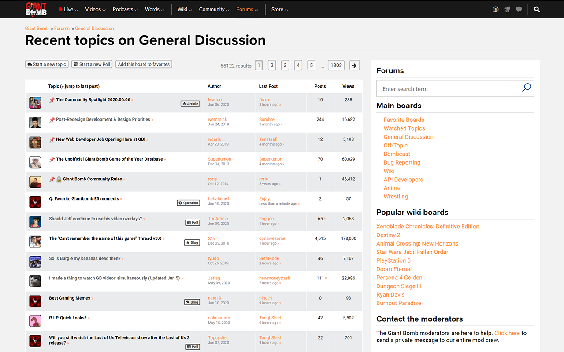Viewport: 564px width, 352px height.
Task: Expand the Podcasts menu
Action: click(125, 9)
